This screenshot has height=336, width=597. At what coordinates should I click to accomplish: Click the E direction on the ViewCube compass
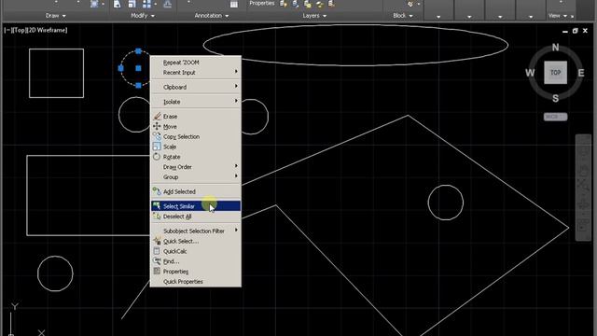pyautogui.click(x=581, y=73)
